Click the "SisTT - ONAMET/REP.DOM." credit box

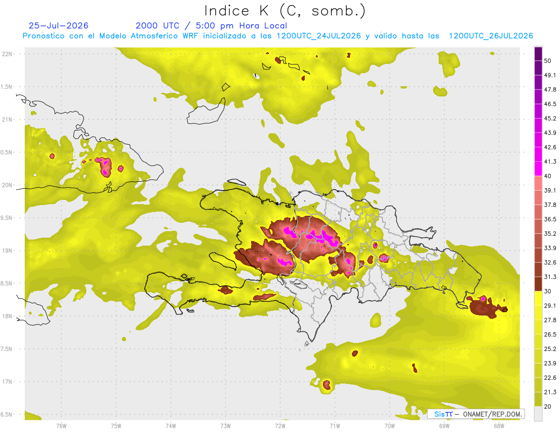476,414
